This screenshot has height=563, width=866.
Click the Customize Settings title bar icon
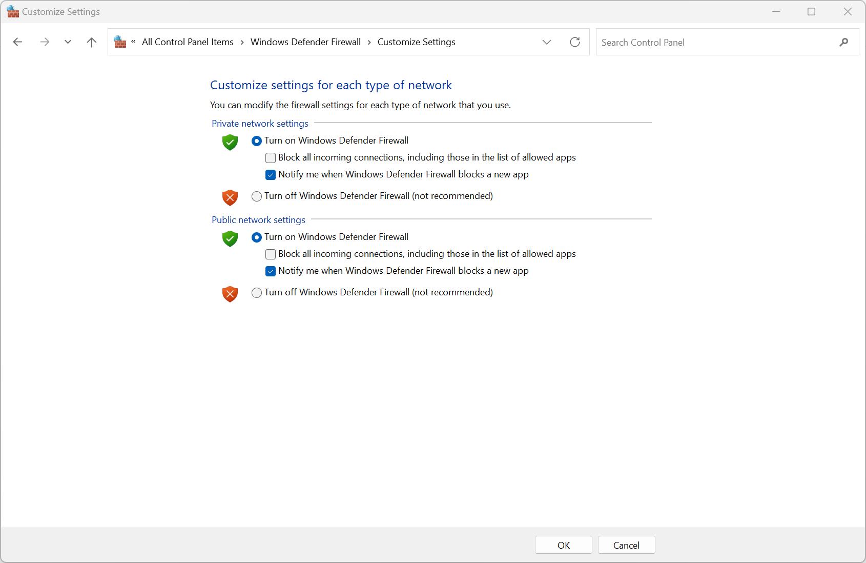(13, 11)
